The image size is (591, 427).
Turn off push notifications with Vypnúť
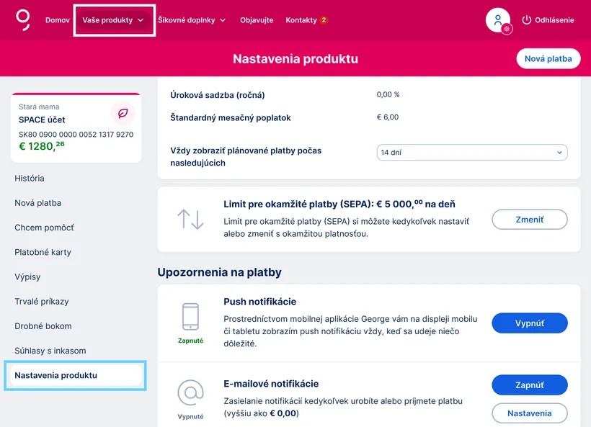click(529, 323)
